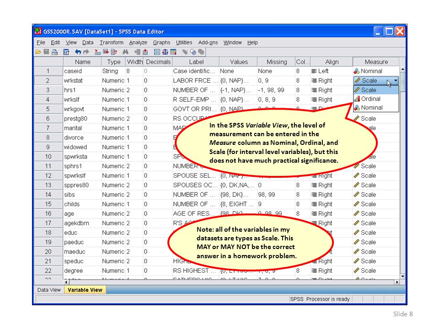Image resolution: width=439 pixels, height=329 pixels.
Task: Select the Variable View tab
Action: click(x=85, y=290)
